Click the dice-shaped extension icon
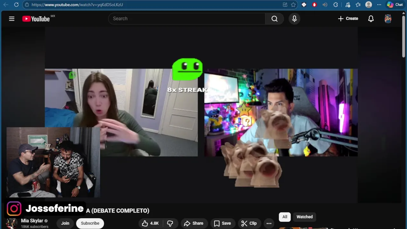The width and height of the screenshot is (407, 229). pos(304,5)
